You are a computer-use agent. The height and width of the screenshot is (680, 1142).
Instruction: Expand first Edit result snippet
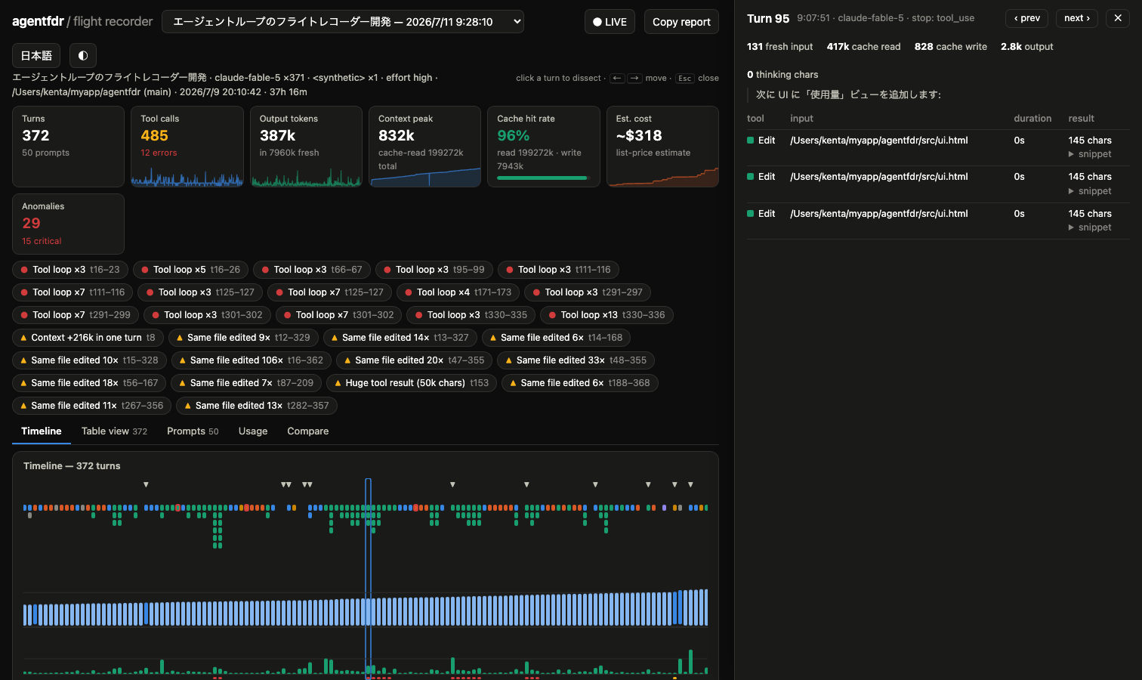coord(1090,154)
